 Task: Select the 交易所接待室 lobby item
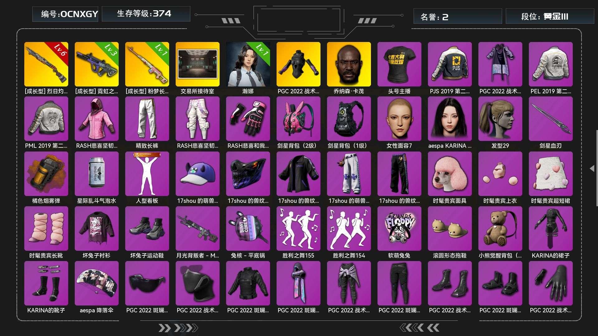coord(197,64)
